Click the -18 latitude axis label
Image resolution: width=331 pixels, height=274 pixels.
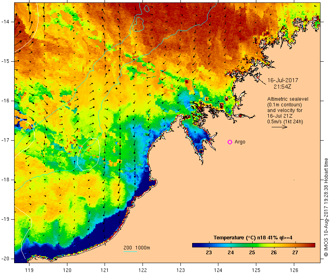point(5,180)
